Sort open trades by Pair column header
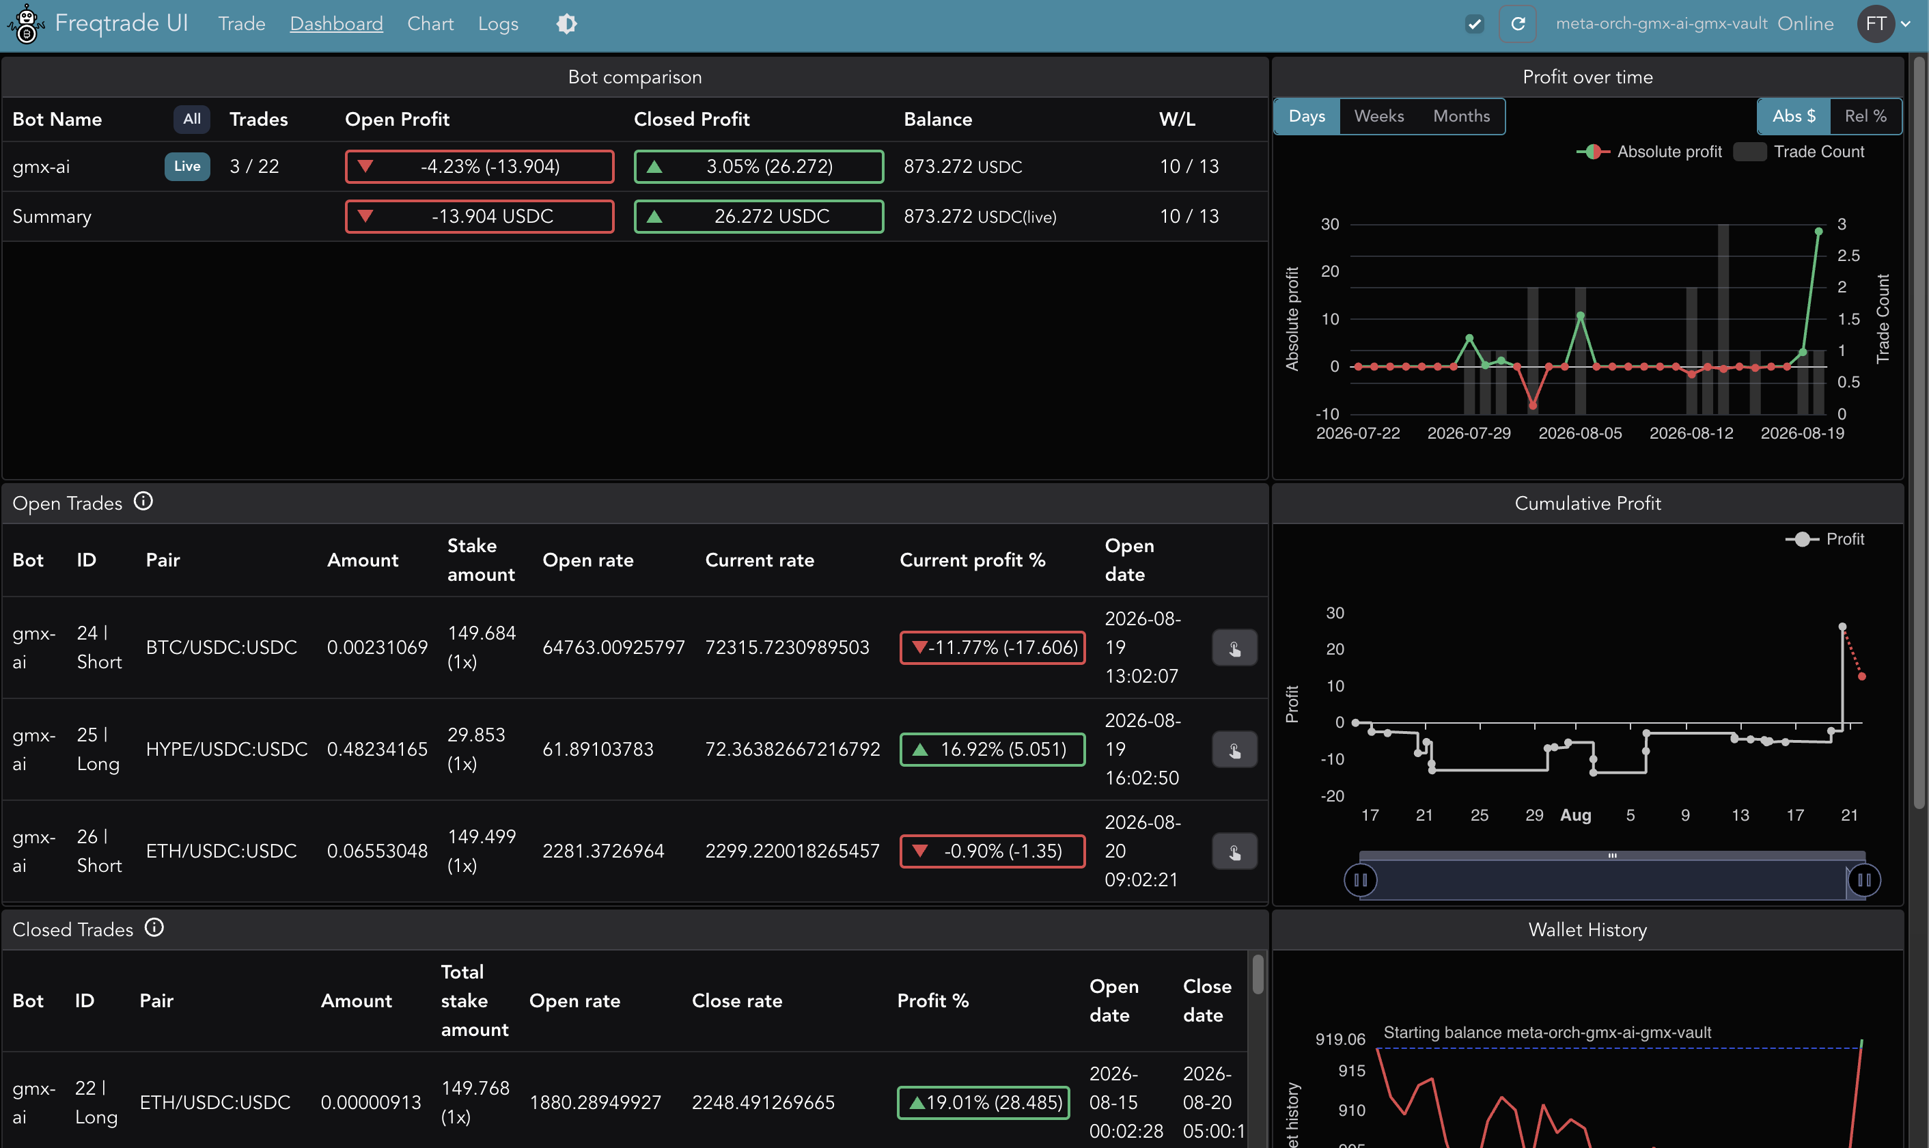The height and width of the screenshot is (1148, 1929). pos(163,560)
